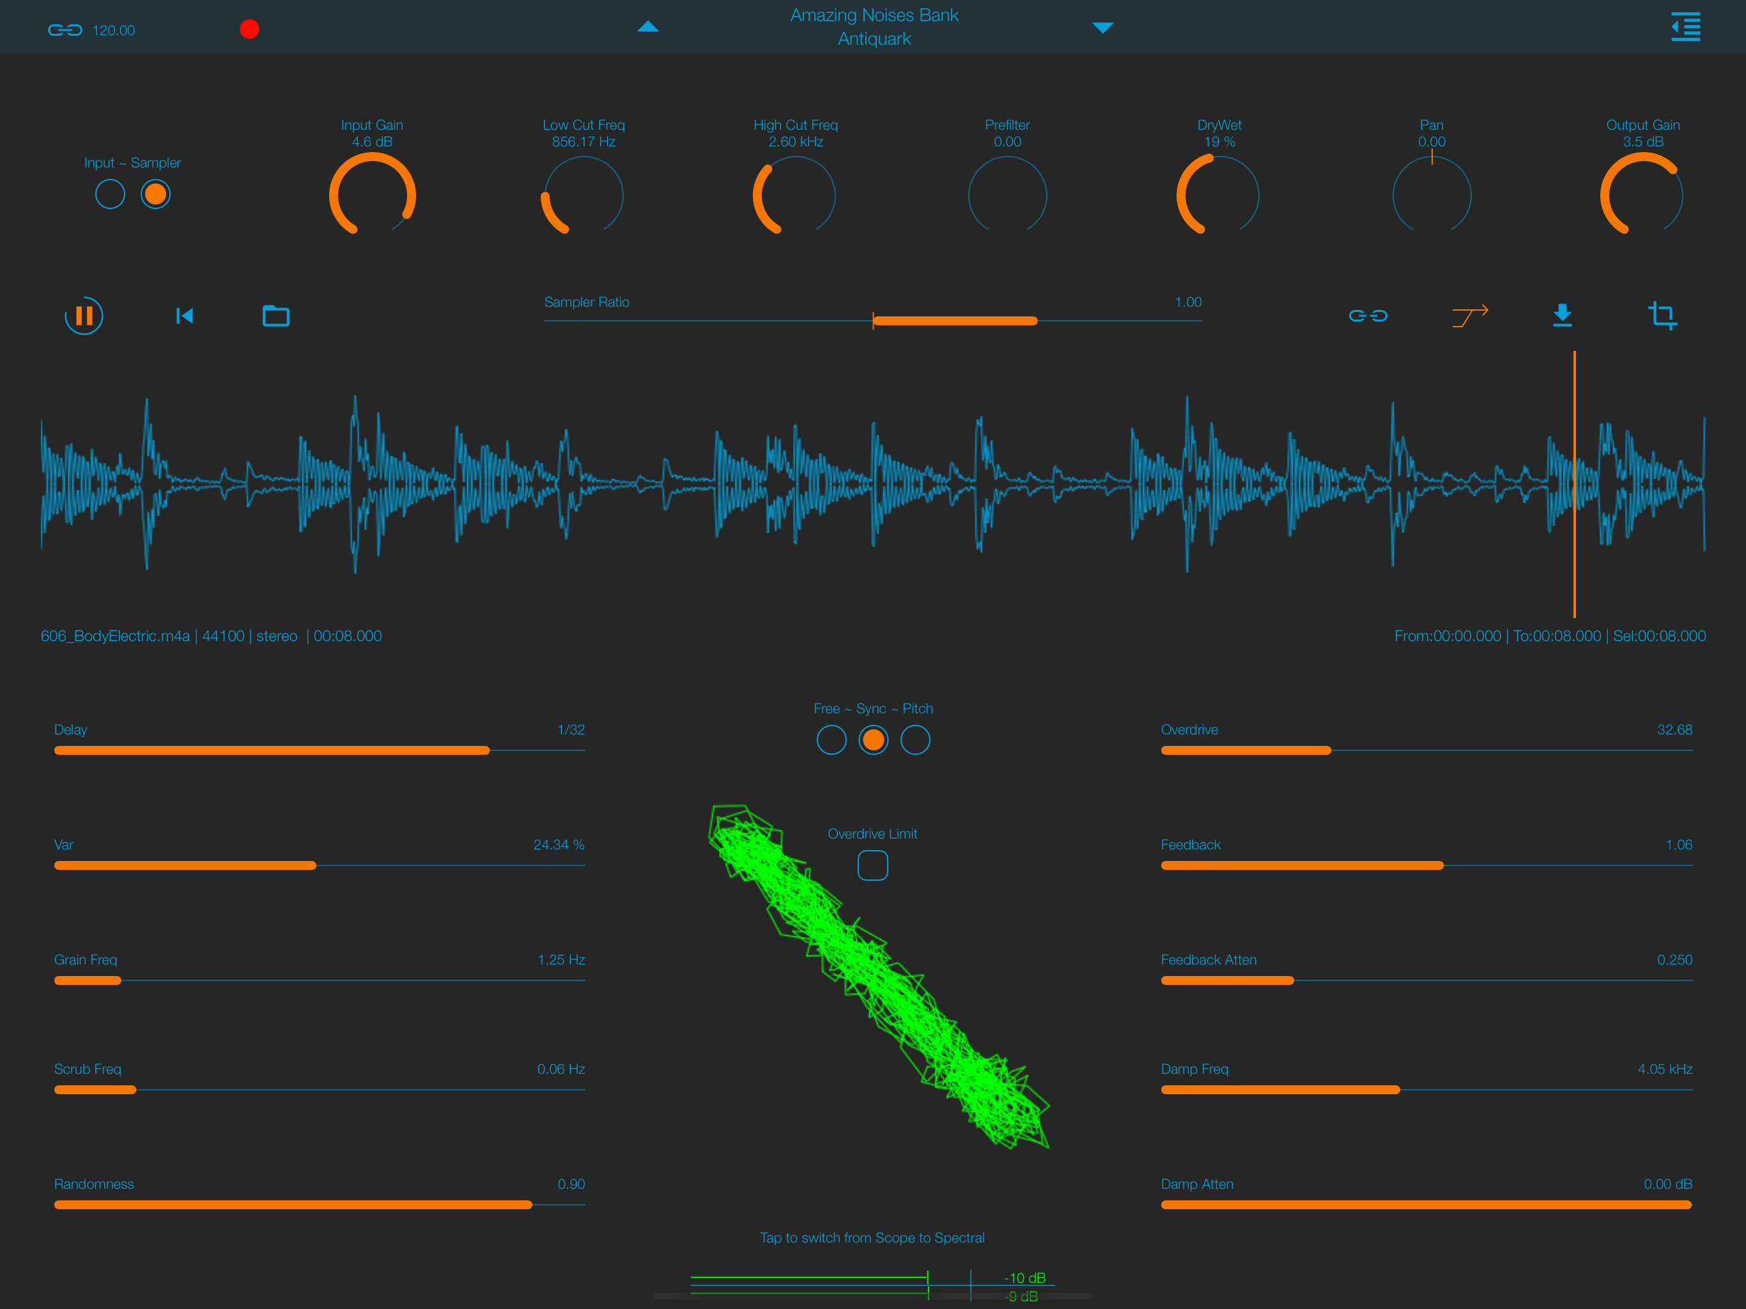The image size is (1746, 1309).
Task: Open Amazing Noises Bank preset title
Action: coord(874,15)
